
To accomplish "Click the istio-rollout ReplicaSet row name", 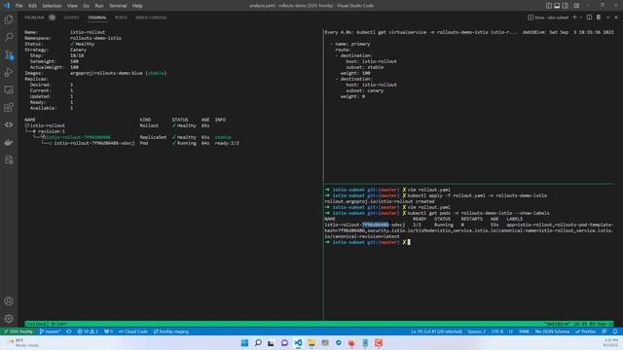I will click(78, 137).
